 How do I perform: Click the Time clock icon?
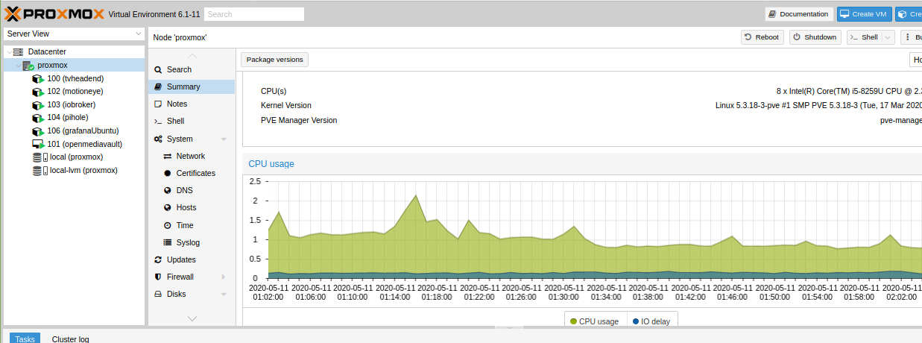[x=168, y=225]
